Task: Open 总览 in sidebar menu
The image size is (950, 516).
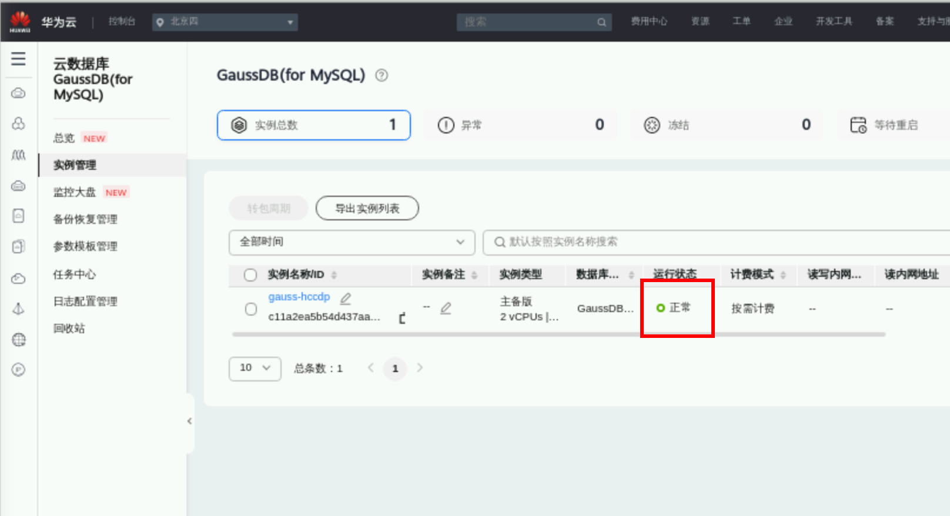Action: (64, 138)
